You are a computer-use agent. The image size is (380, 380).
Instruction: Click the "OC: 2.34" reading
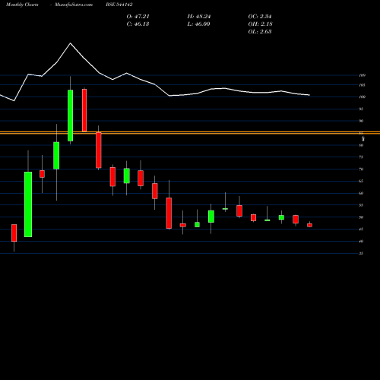[x=260, y=17]
